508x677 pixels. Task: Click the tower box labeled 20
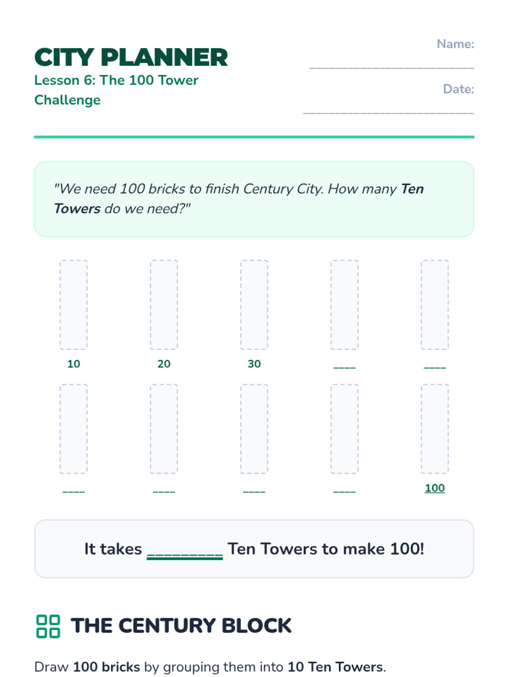pyautogui.click(x=164, y=305)
